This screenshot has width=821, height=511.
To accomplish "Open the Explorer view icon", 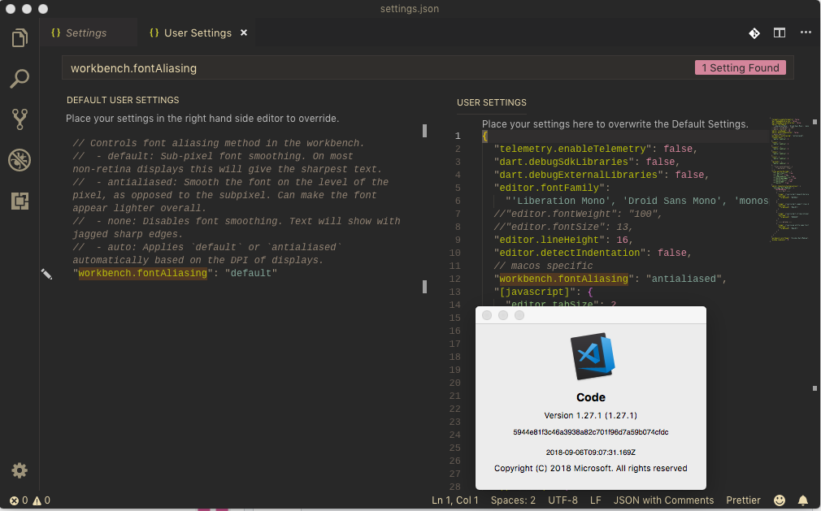I will point(20,37).
